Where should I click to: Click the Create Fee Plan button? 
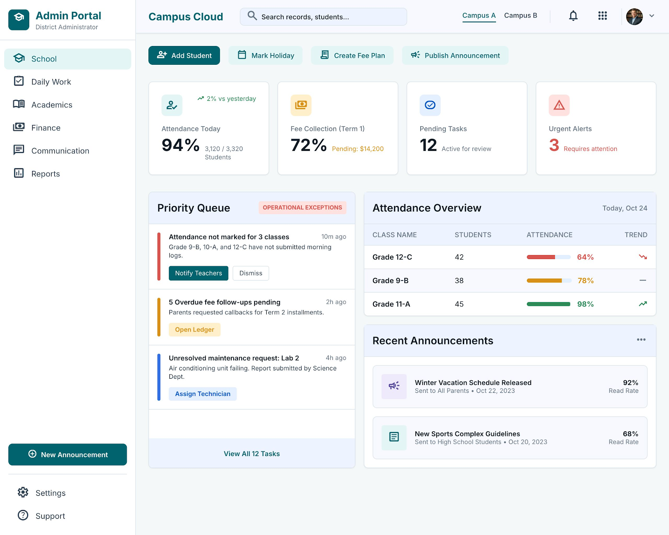pos(352,56)
